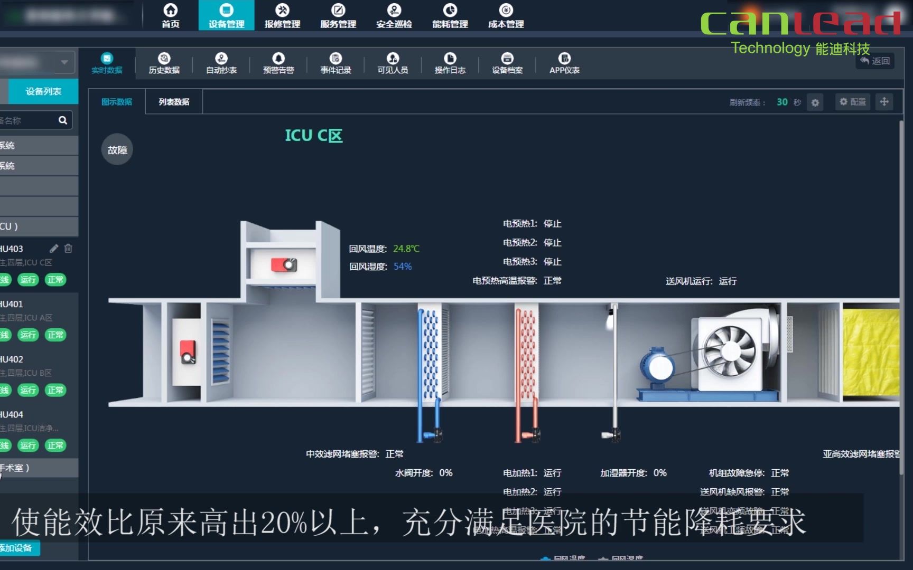Expand the ICU group row in sidebar
Viewport: 913px width, 570px height.
pos(39,226)
